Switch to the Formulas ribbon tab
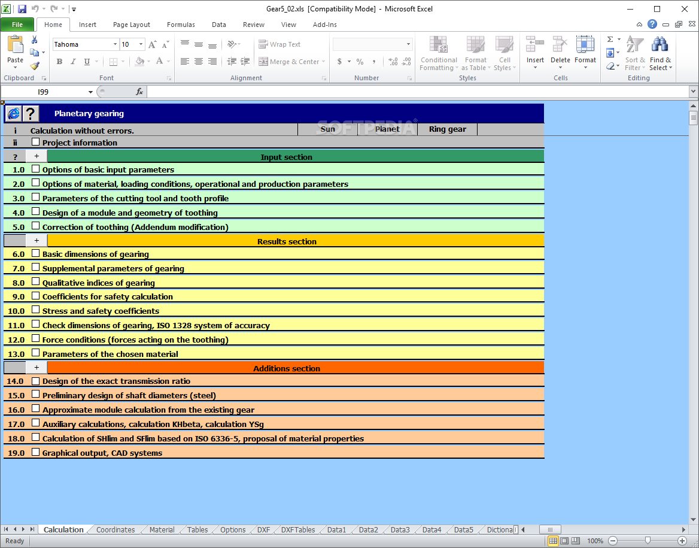699x548 pixels. coord(181,25)
